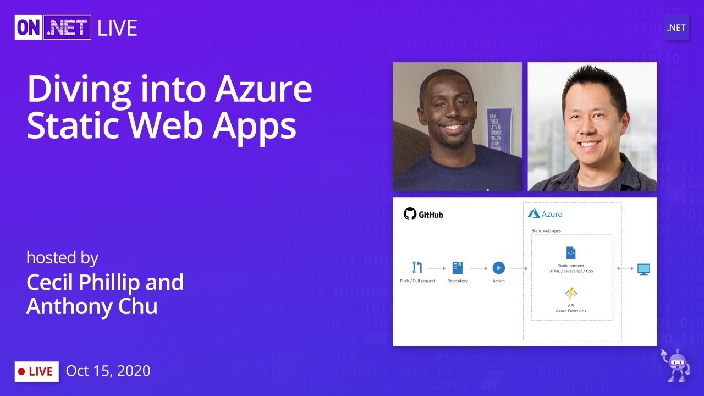This screenshot has width=704, height=396.
Task: Click the name "Cecil Phillip and"
Action: 105,282
